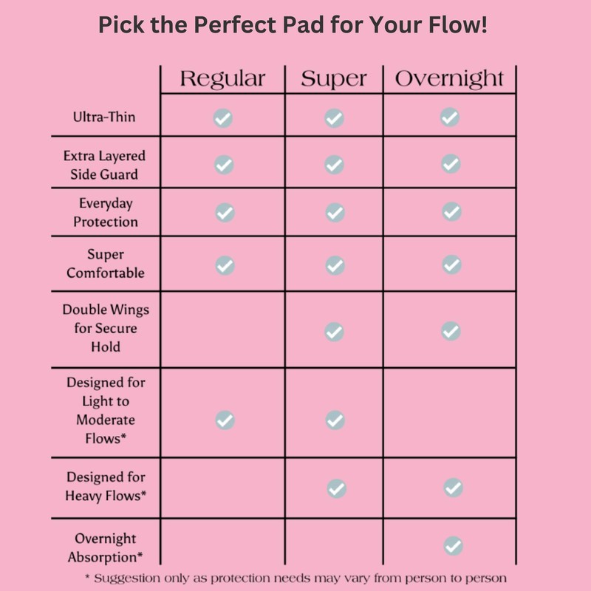Click Everyday Protection checkmark in Regular column
591x591 pixels.
(225, 213)
